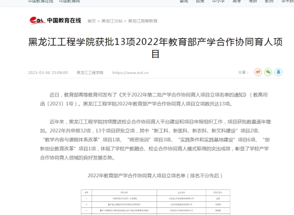Select 考研 in the top navigation
The image size is (294, 215).
(253, 1)
